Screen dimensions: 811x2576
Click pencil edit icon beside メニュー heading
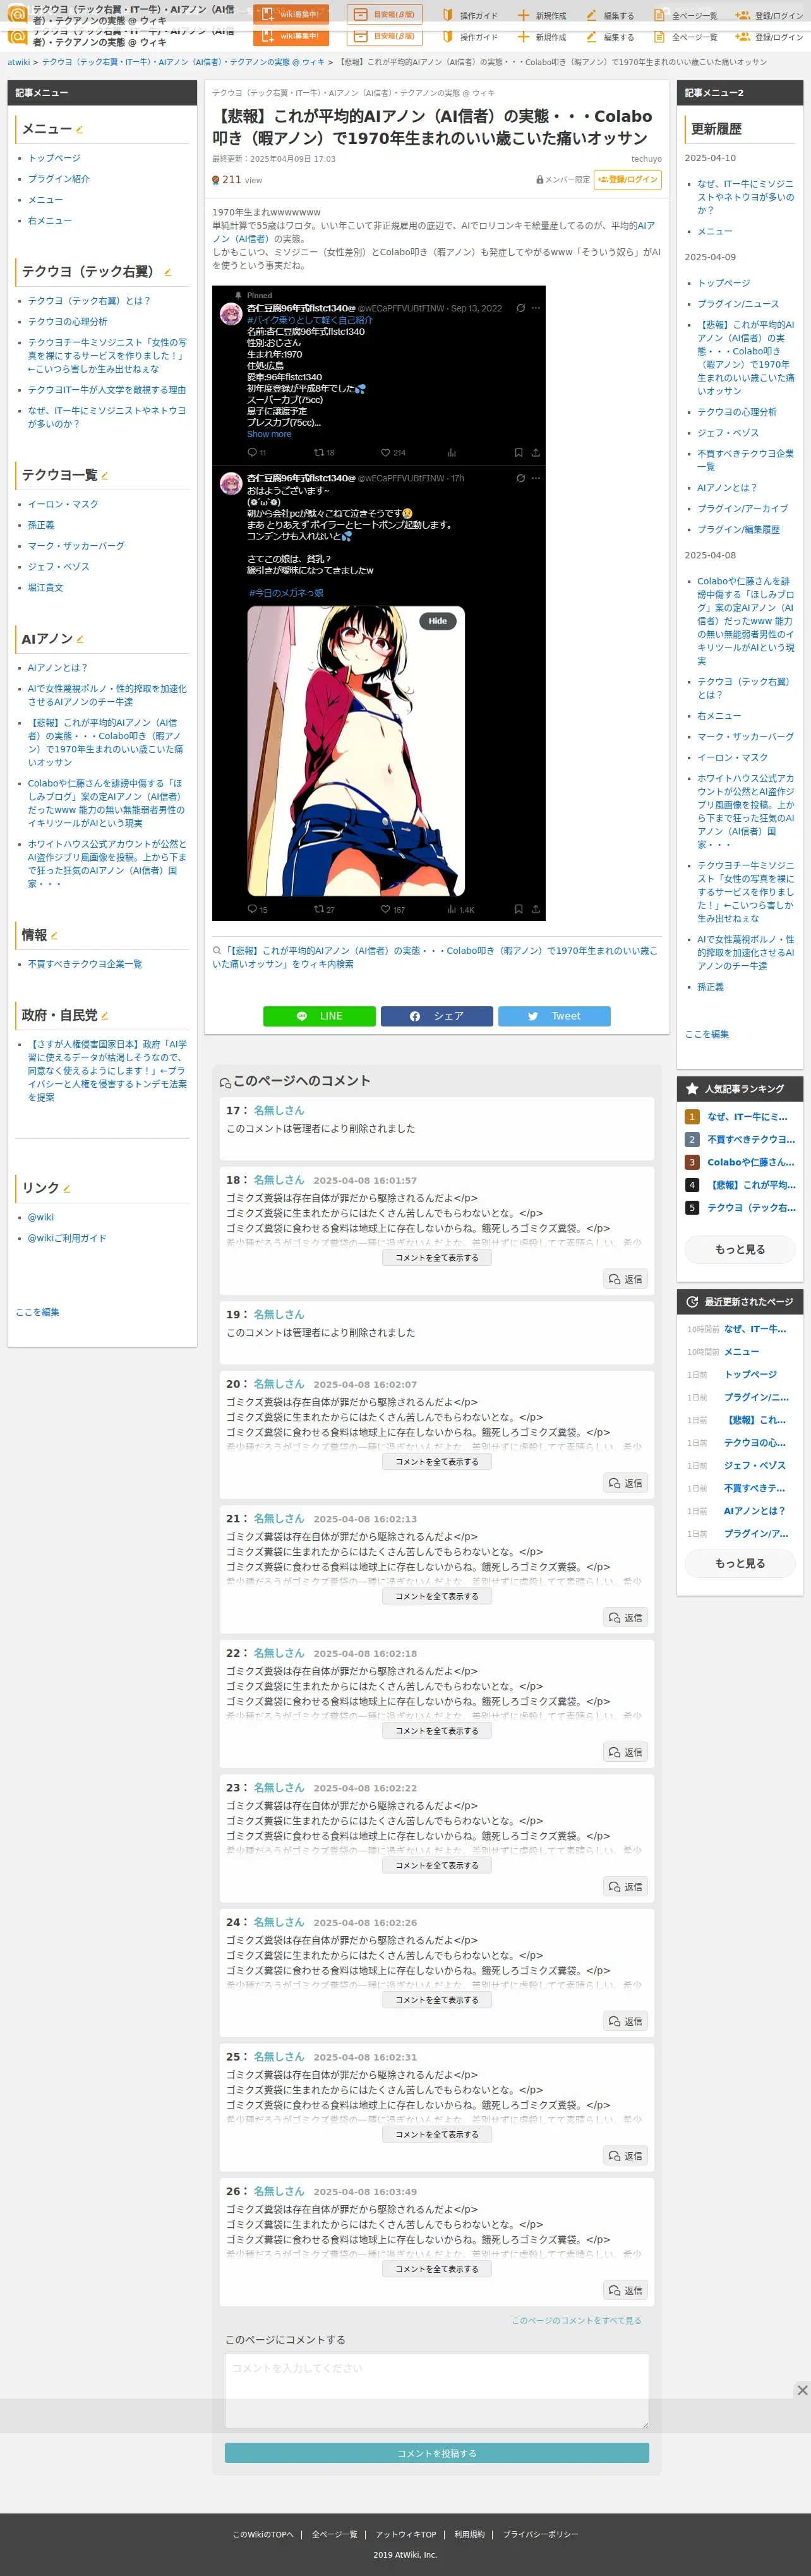80,130
